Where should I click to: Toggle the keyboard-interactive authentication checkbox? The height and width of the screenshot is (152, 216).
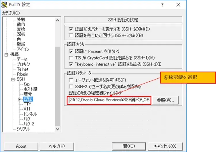click(71, 64)
